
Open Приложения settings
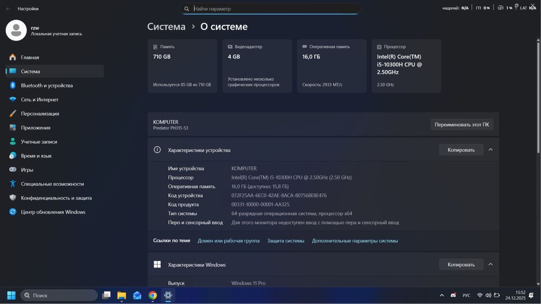point(55,128)
